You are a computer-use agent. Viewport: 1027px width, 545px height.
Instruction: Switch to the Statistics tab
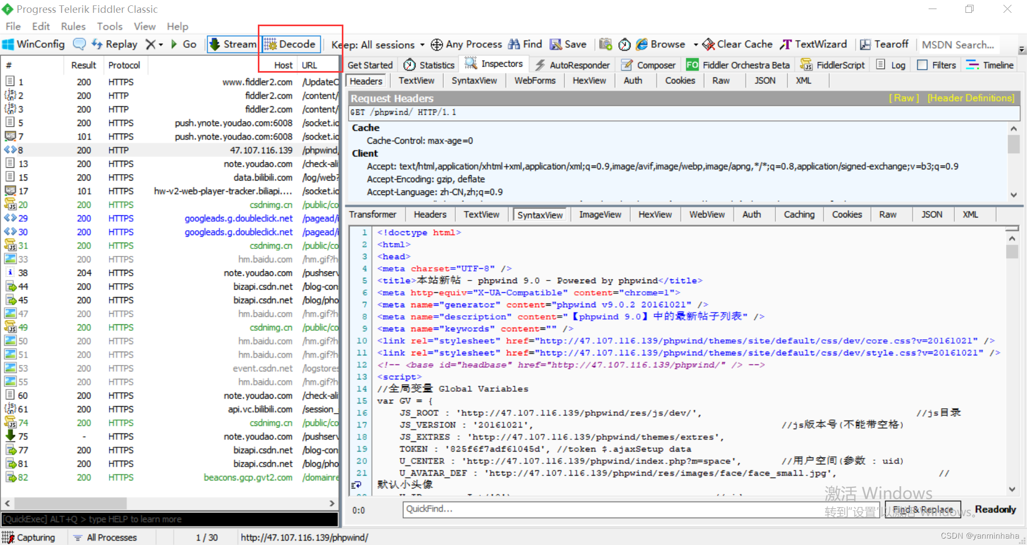429,65
